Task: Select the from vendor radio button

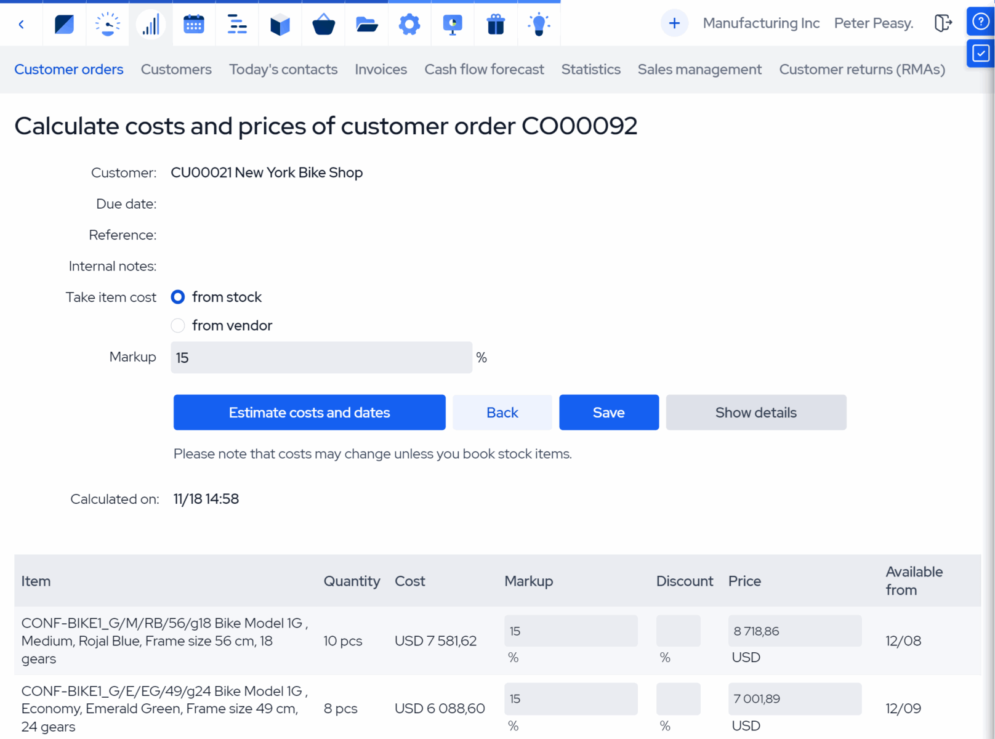Action: [x=177, y=325]
